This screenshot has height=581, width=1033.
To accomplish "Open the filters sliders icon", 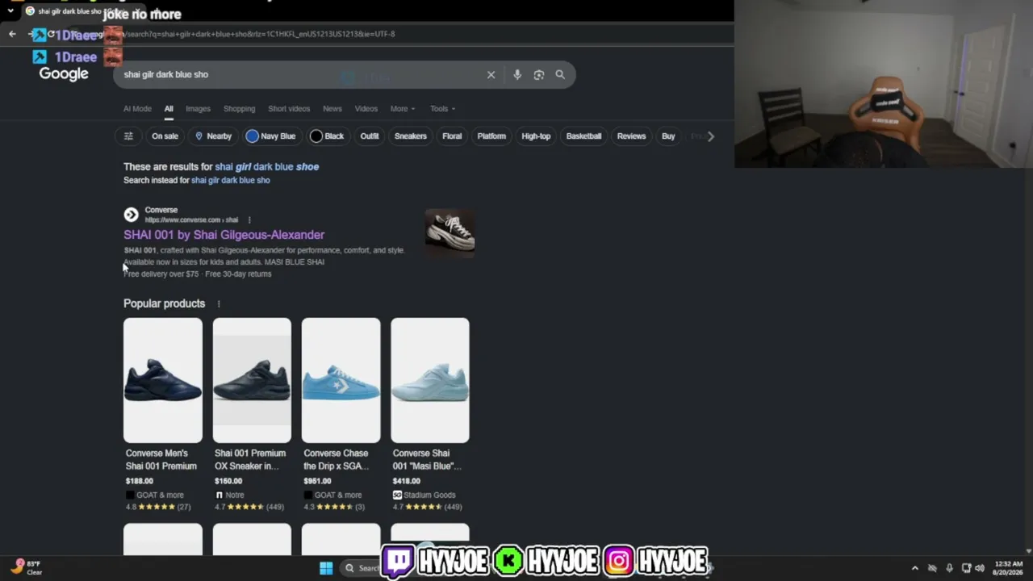I will pyautogui.click(x=128, y=136).
